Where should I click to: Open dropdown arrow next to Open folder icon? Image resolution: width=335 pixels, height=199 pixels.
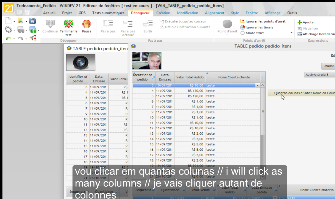click(26, 21)
